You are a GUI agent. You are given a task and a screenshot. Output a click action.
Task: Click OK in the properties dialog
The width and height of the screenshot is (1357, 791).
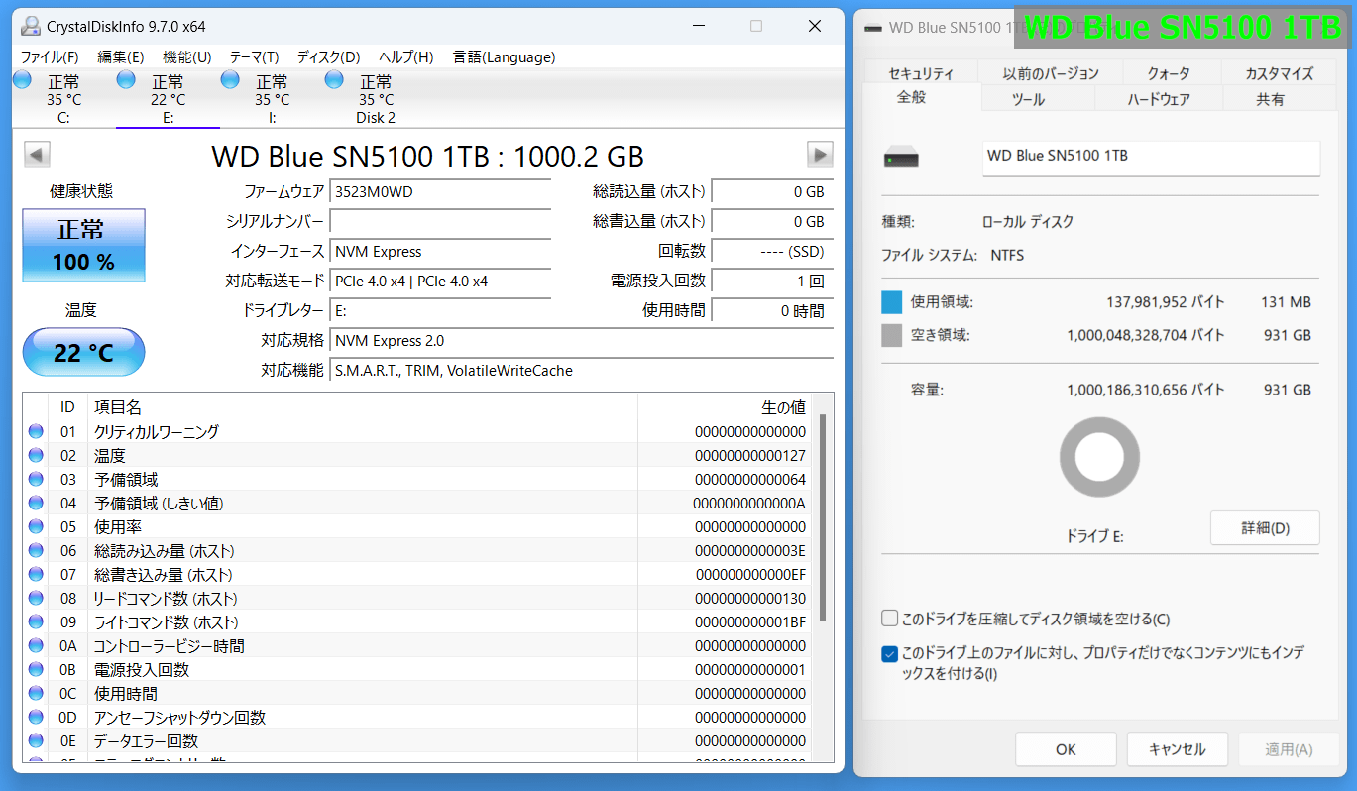(1066, 749)
